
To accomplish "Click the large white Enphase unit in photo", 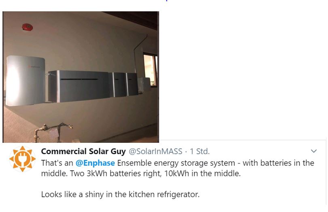I will 26,80.
